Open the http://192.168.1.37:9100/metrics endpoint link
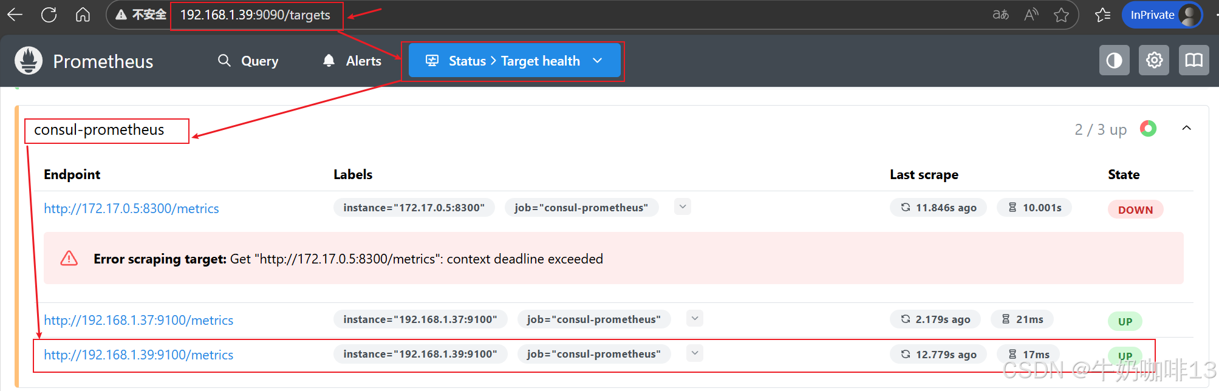The height and width of the screenshot is (391, 1219). 138,320
